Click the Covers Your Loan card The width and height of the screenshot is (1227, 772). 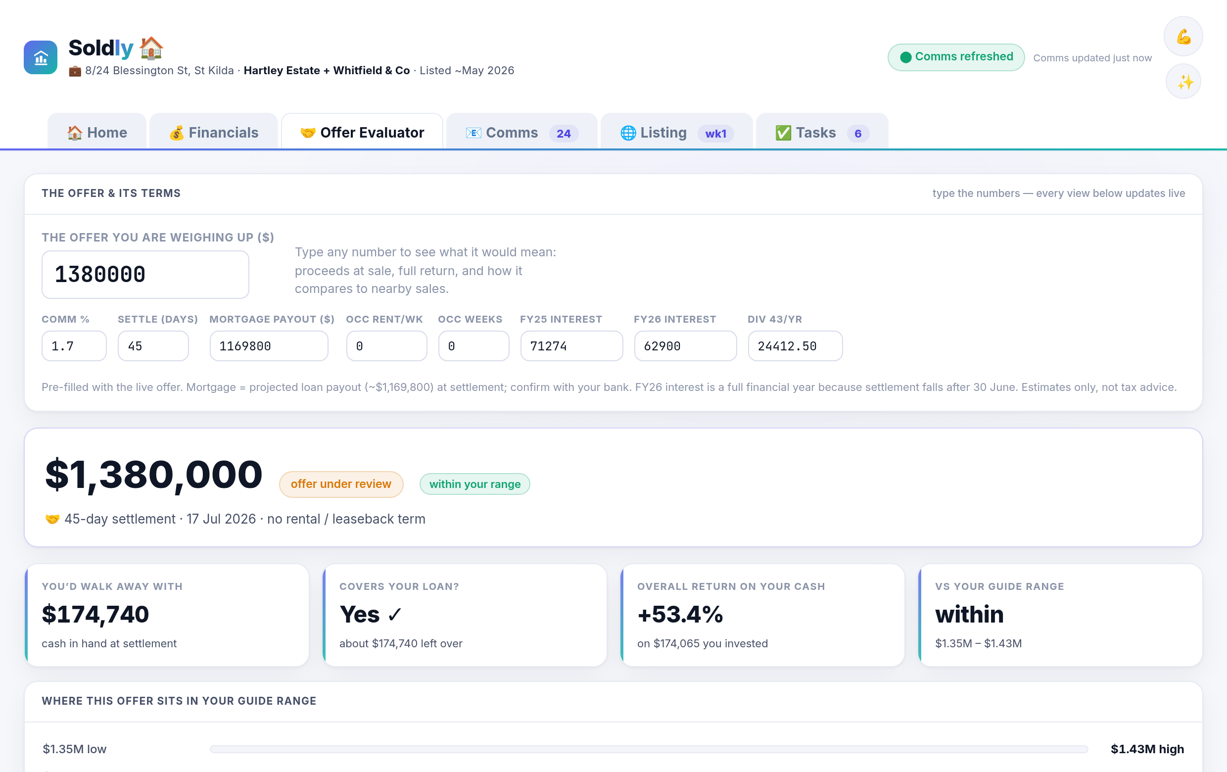click(x=464, y=615)
